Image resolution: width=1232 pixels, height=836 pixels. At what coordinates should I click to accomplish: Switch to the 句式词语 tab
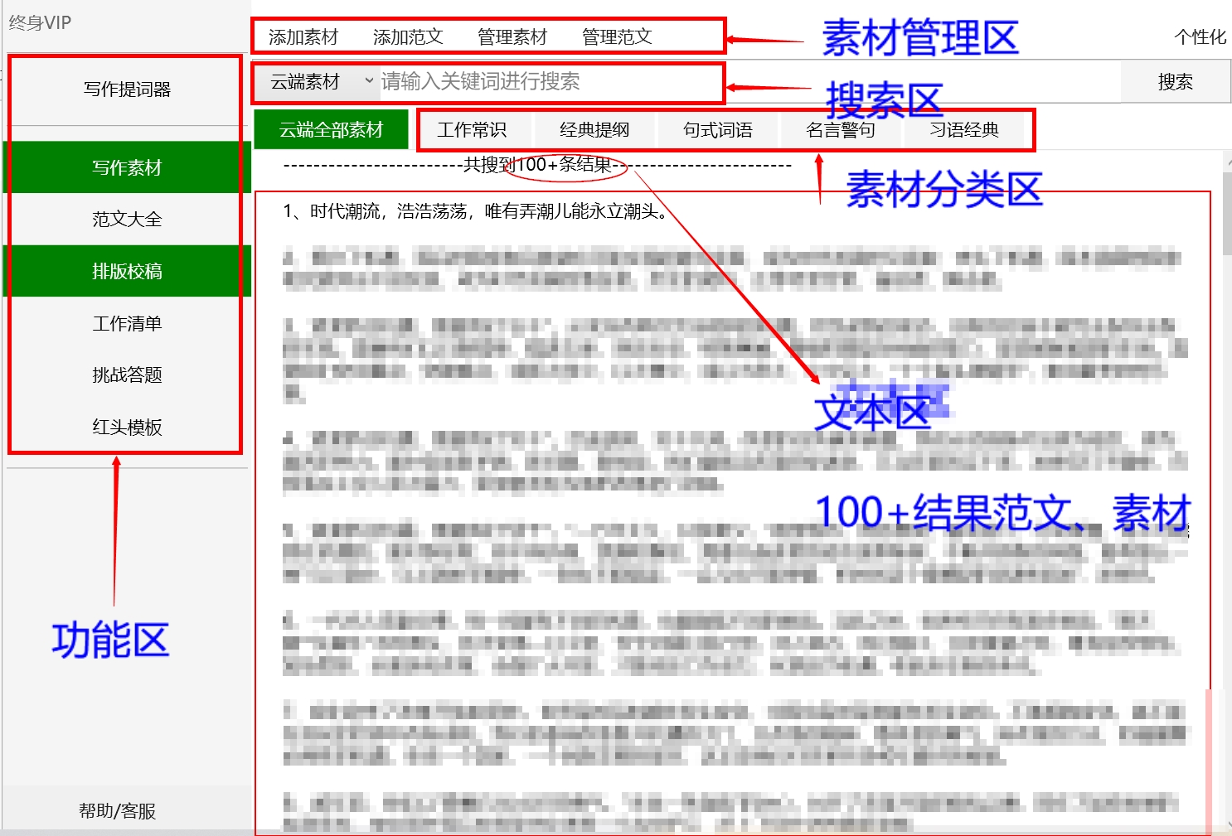coord(718,129)
